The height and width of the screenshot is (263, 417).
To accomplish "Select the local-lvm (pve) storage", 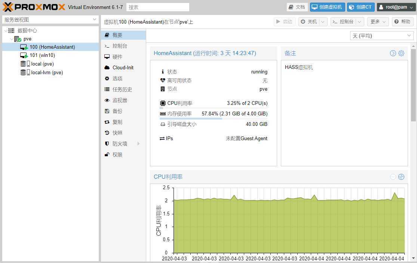I will pos(50,72).
